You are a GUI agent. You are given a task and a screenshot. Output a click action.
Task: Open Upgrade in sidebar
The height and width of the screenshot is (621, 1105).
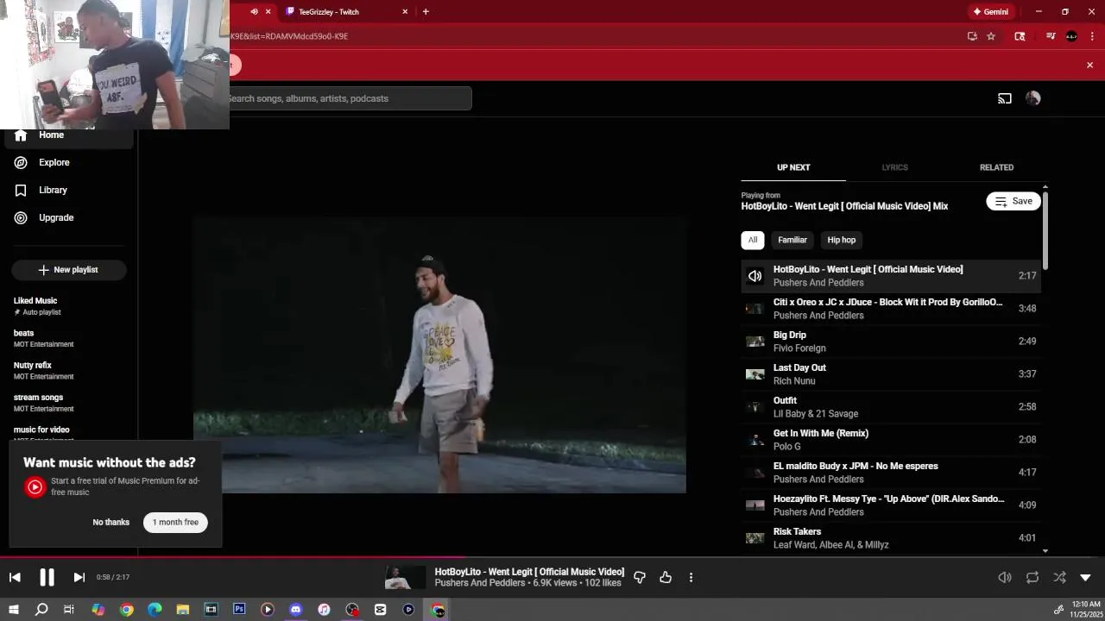pos(56,217)
